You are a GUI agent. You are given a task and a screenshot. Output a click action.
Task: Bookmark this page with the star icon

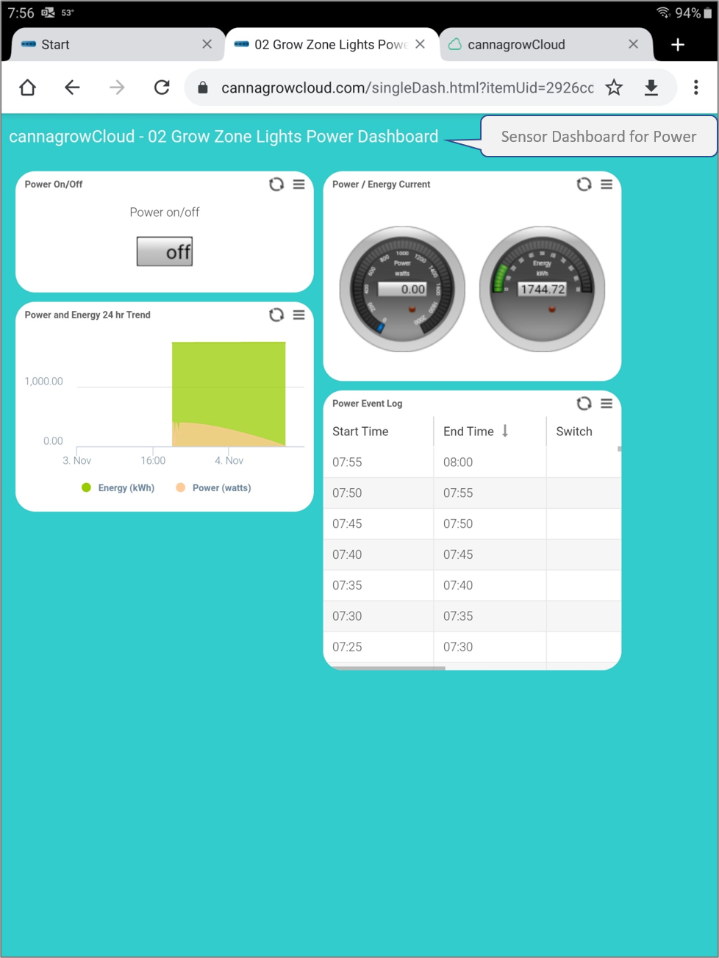pos(614,88)
